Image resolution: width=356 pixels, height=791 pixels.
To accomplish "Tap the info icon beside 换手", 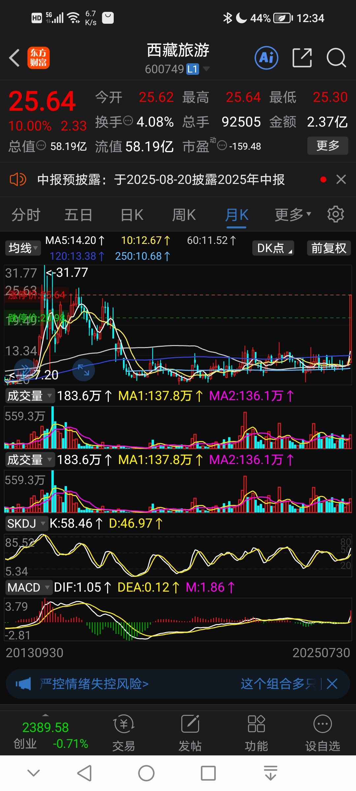I will pos(128,121).
